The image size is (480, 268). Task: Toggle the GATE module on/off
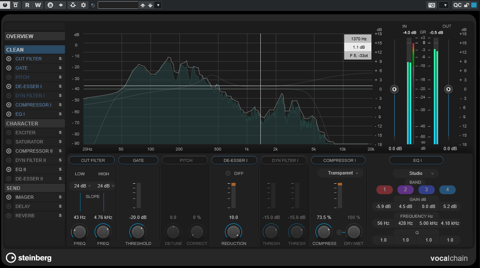pos(9,68)
